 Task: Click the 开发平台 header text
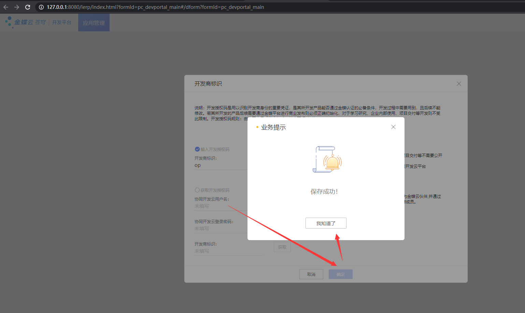(62, 22)
